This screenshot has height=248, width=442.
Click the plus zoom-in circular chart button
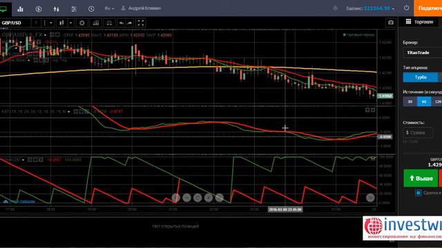tap(209, 198)
